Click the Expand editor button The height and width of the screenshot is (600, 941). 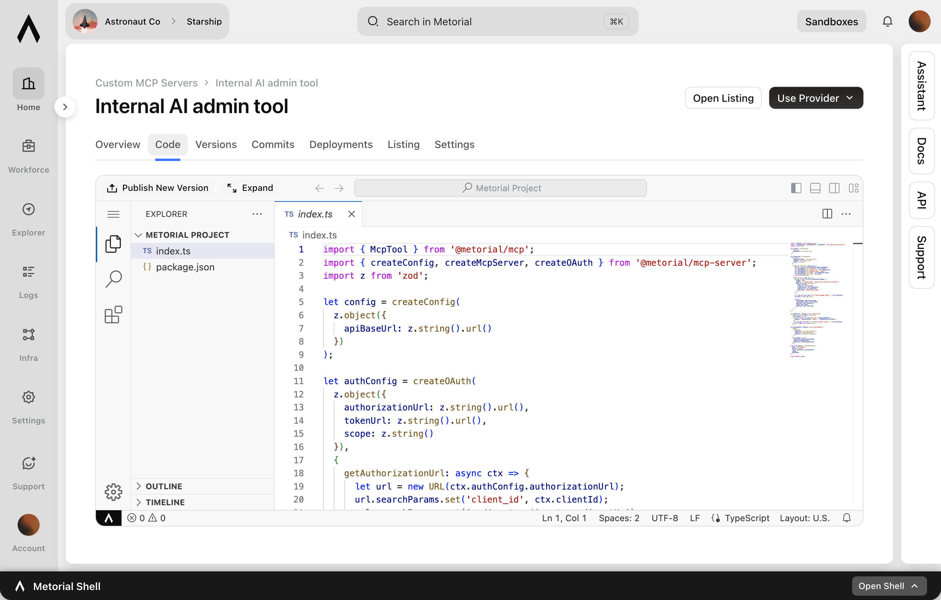click(x=250, y=188)
